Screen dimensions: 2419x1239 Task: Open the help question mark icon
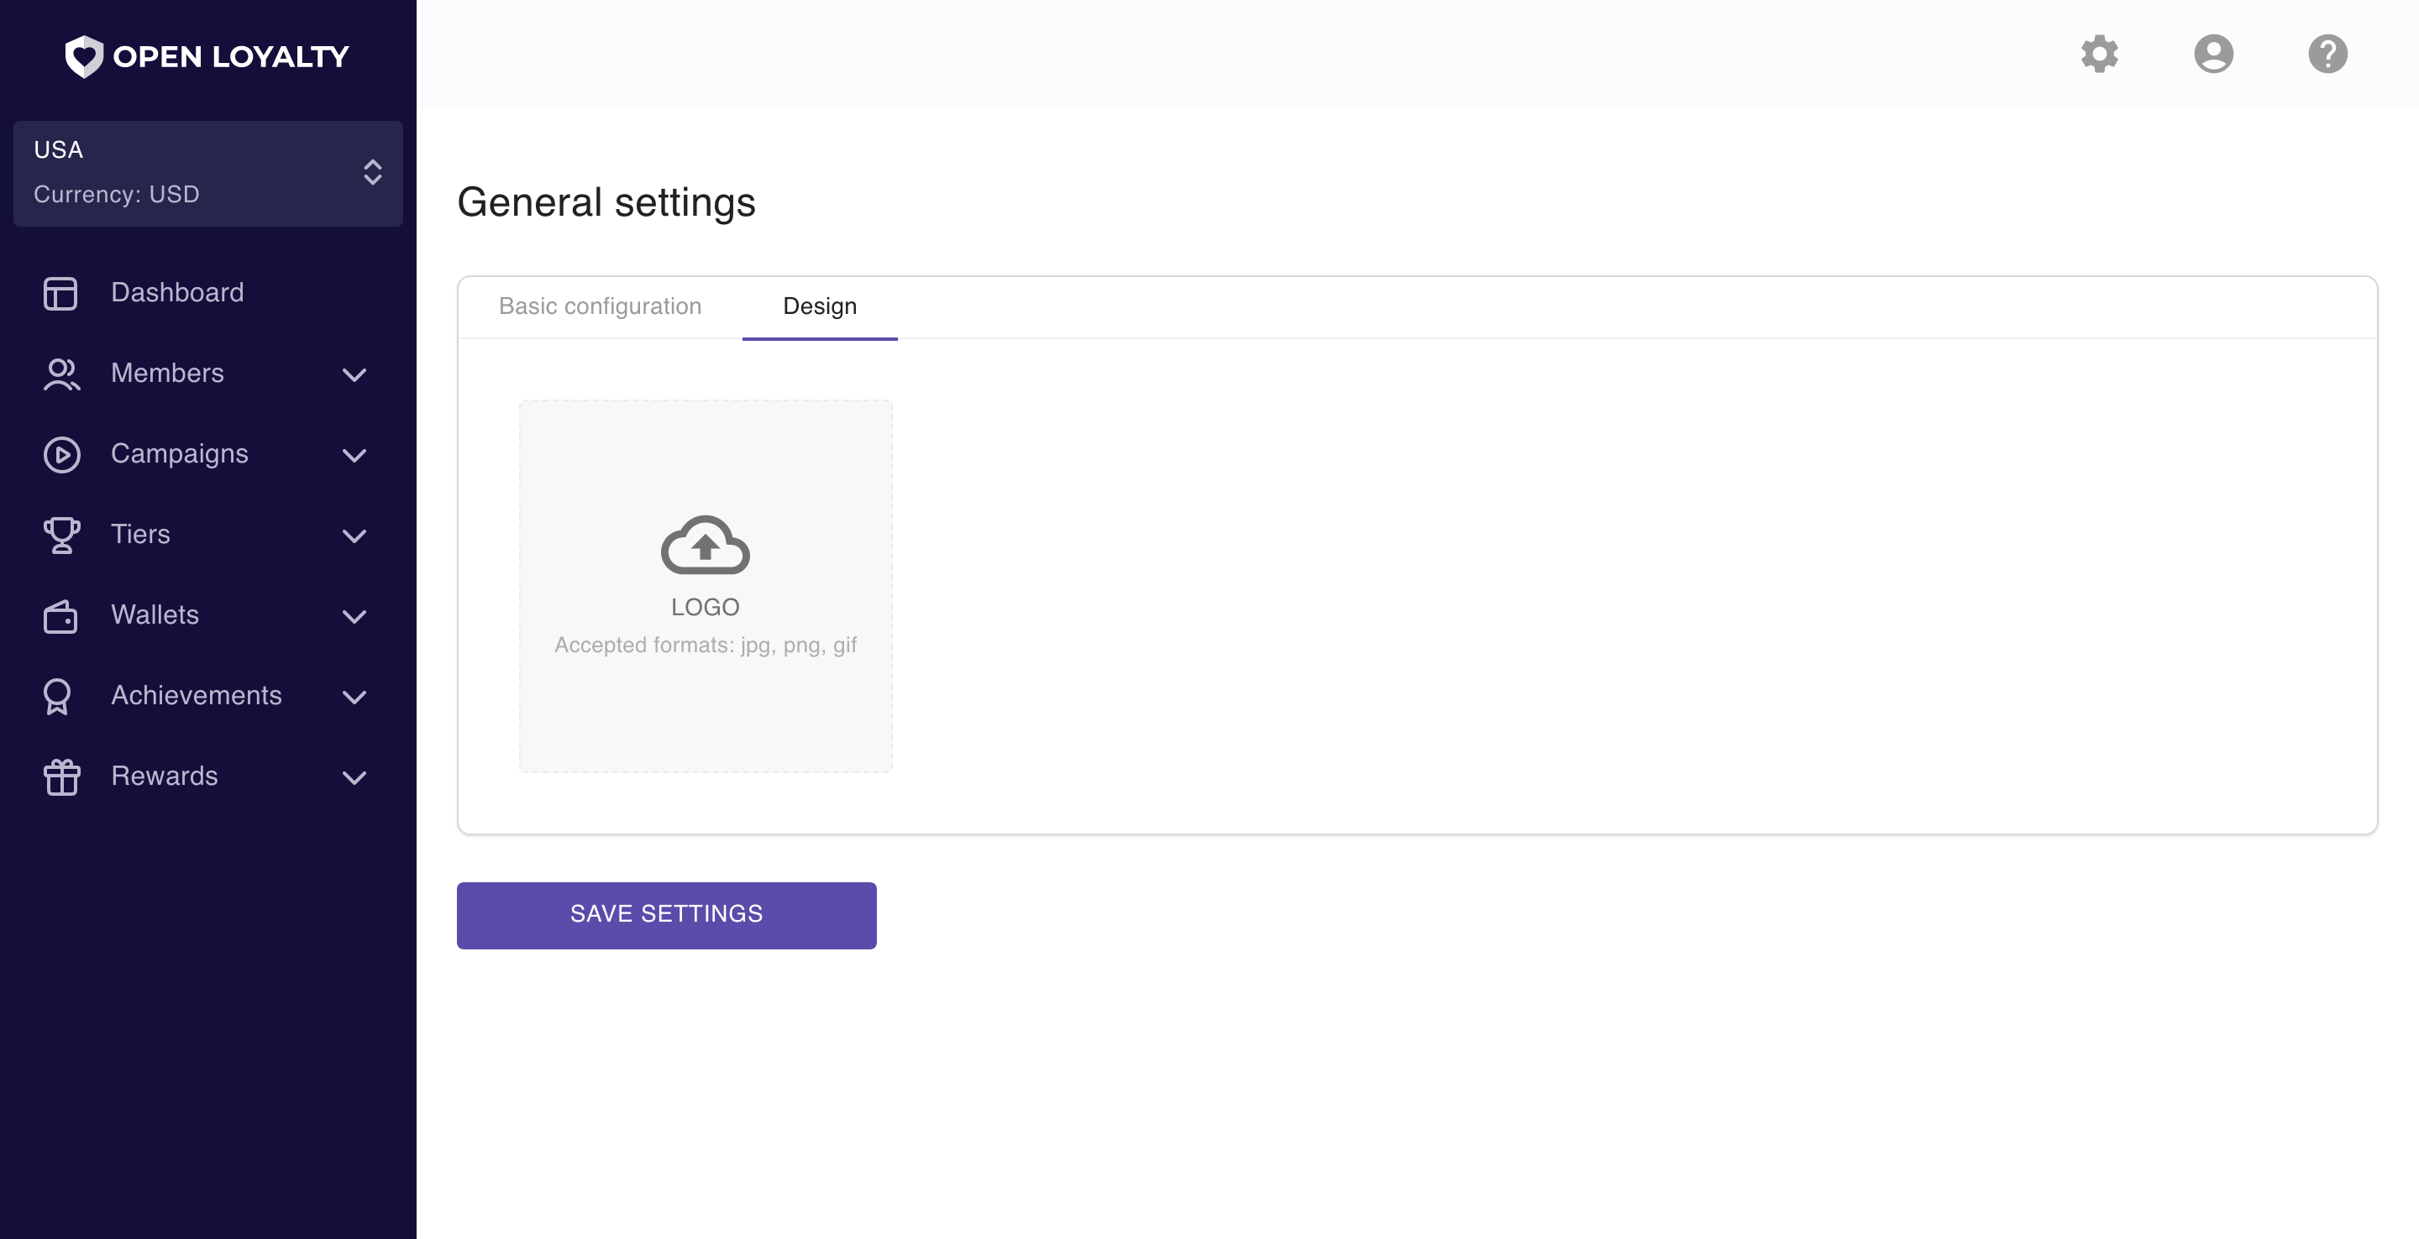2328,54
